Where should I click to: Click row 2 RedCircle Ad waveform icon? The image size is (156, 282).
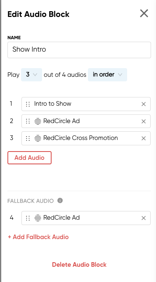click(x=38, y=121)
